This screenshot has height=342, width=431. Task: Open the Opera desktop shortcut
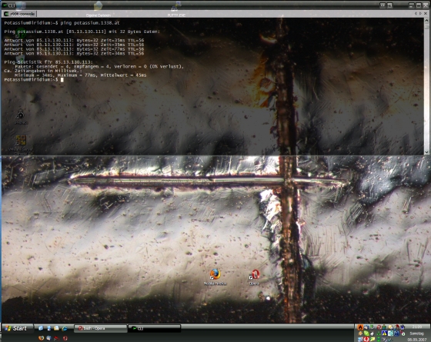point(255,277)
